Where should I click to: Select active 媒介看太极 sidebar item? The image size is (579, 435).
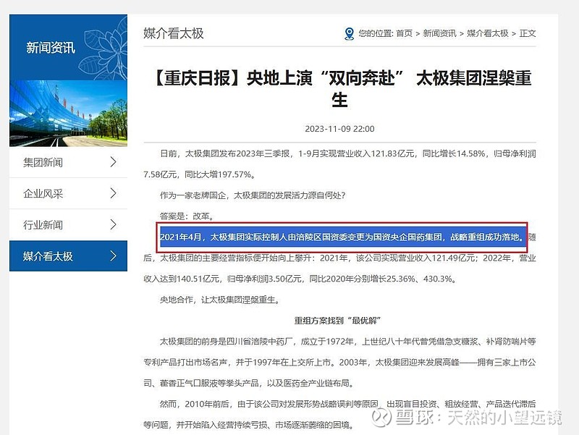[68, 256]
